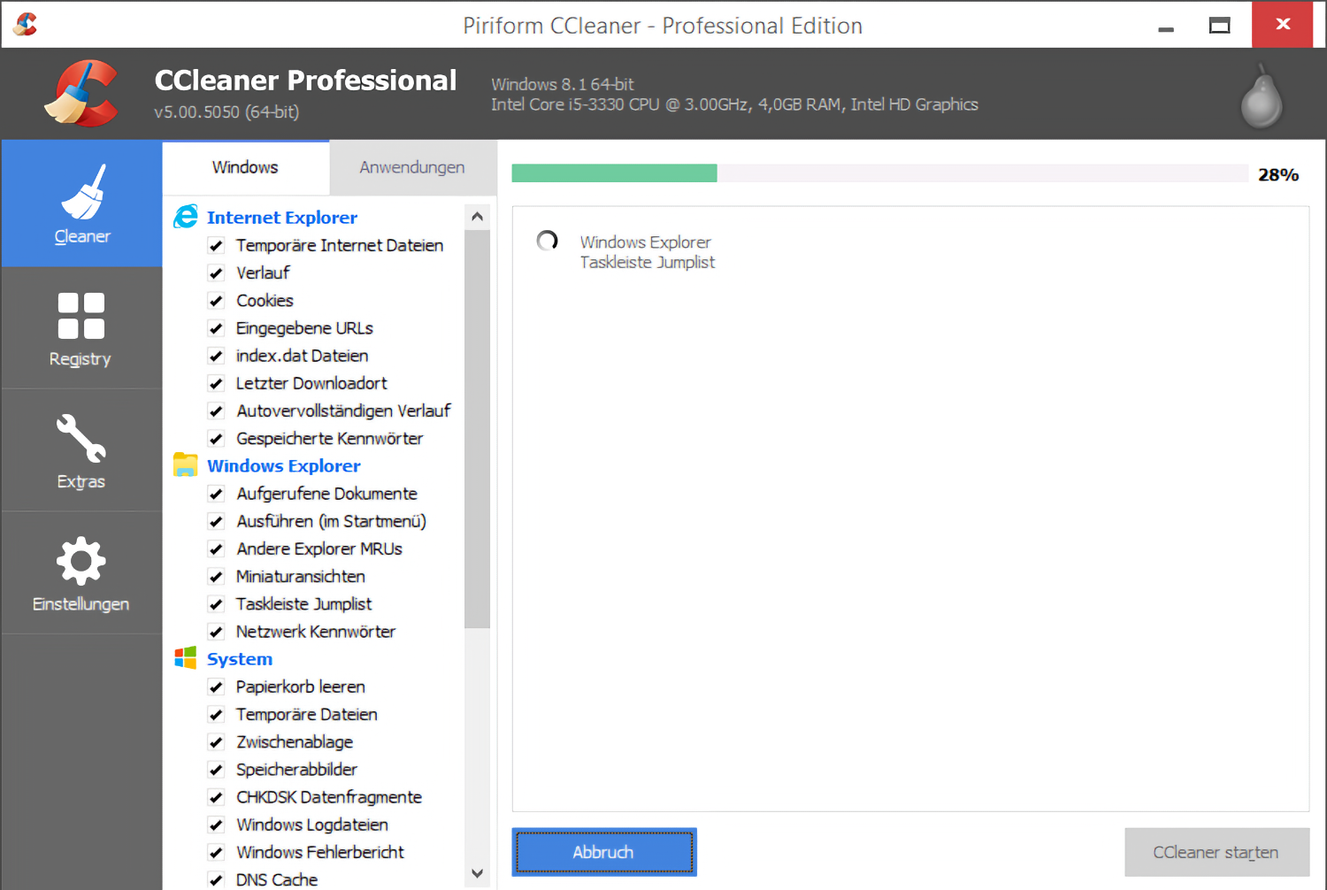The image size is (1327, 890).
Task: Uncheck Miniaturansichten checkbox
Action: pos(216,577)
